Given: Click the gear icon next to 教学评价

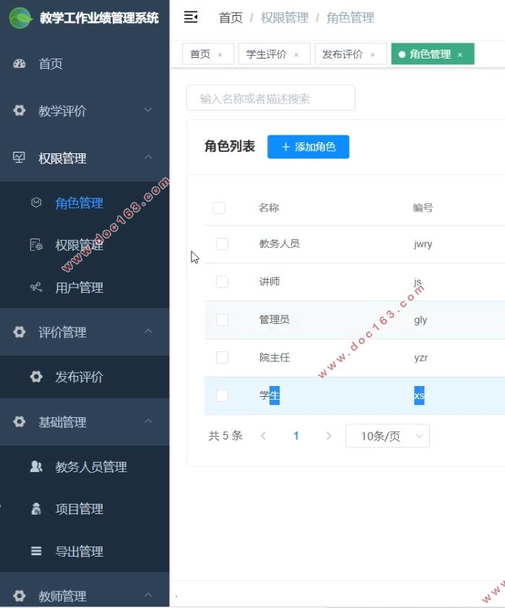Looking at the screenshot, I should [19, 111].
